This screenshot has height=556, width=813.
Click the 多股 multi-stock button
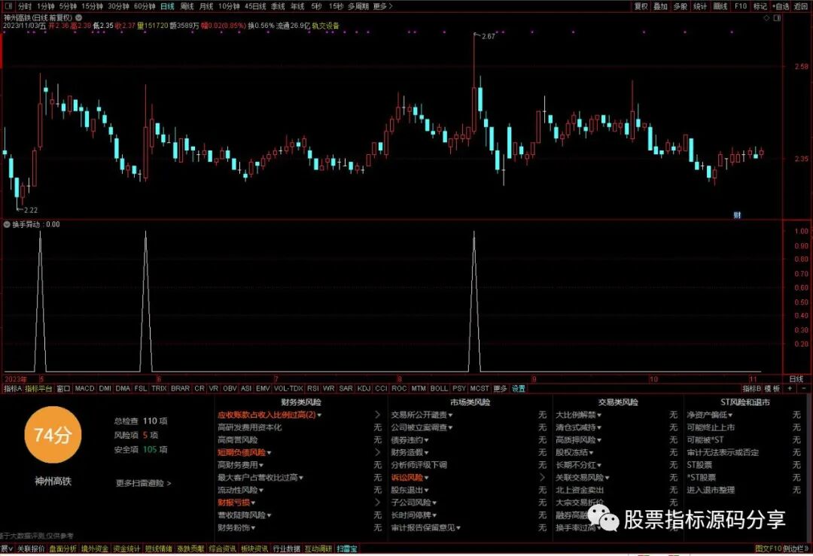(681, 6)
